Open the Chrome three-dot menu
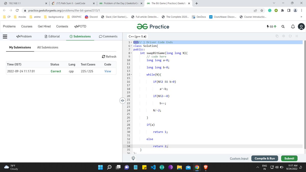This screenshot has height=172, width=306. pos(302,10)
